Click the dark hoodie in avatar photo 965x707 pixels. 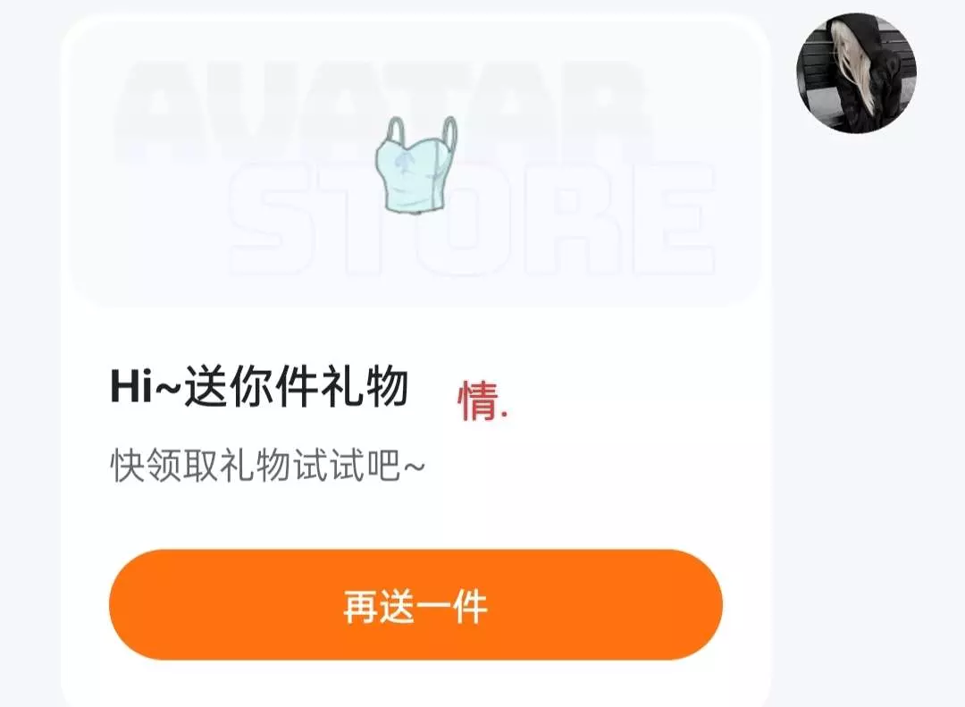pos(880,86)
